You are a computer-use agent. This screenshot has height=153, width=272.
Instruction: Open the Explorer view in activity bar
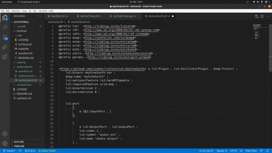5,17
